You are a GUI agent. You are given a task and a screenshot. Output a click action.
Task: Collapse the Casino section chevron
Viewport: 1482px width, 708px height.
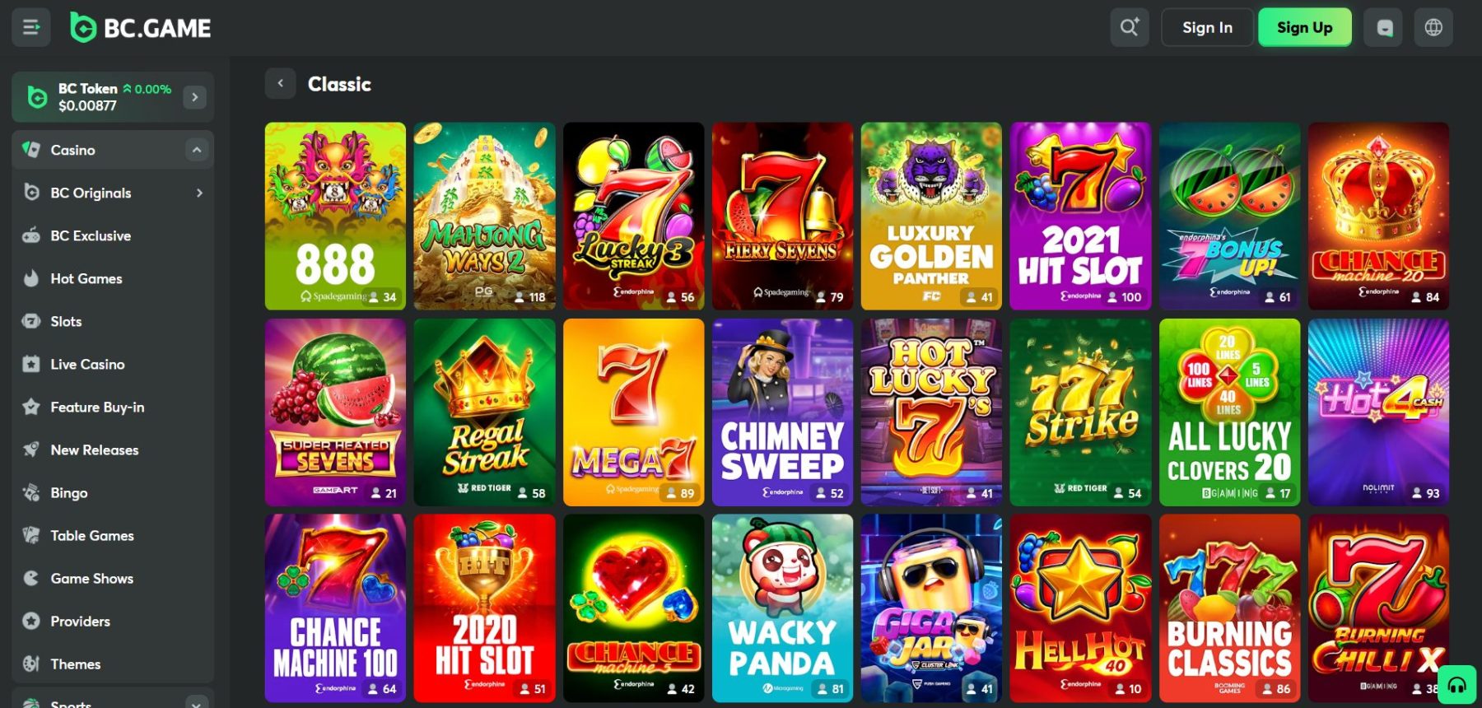click(x=196, y=150)
